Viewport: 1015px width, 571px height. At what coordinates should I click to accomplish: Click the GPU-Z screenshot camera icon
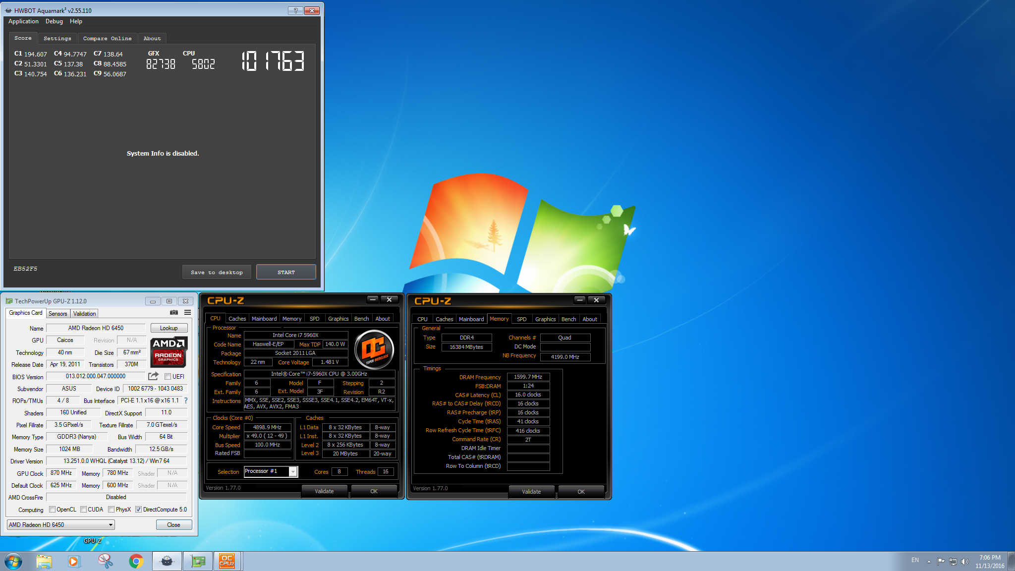[x=174, y=313]
